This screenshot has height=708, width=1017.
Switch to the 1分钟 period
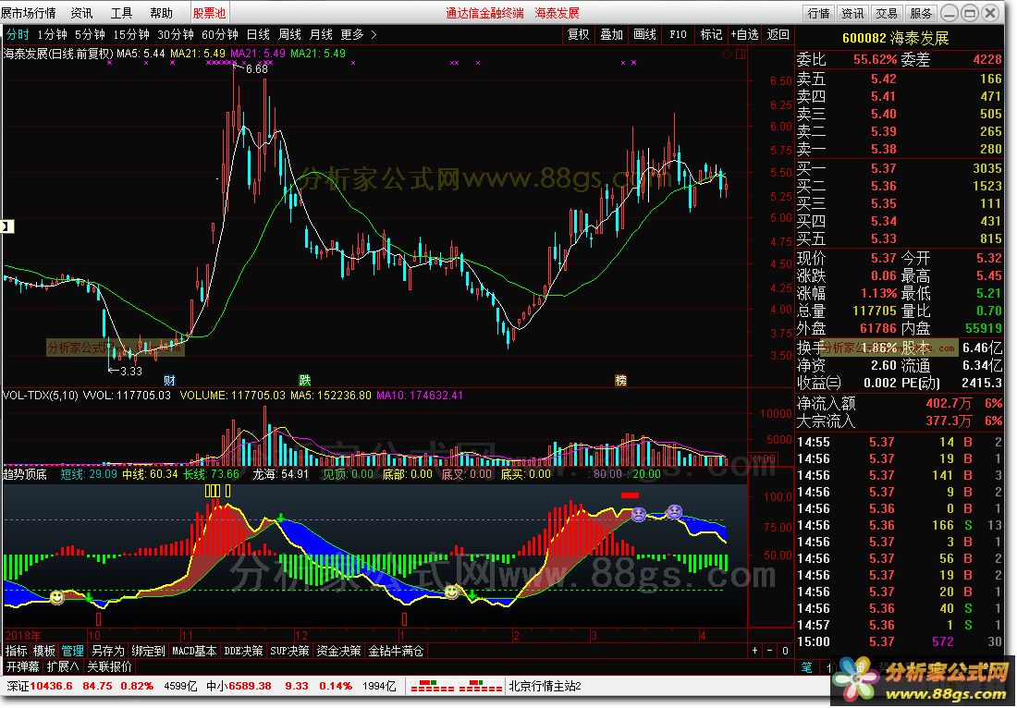point(52,34)
